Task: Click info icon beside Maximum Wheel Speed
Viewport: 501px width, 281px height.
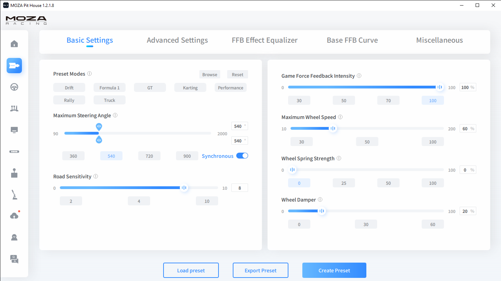Action: coord(340,117)
